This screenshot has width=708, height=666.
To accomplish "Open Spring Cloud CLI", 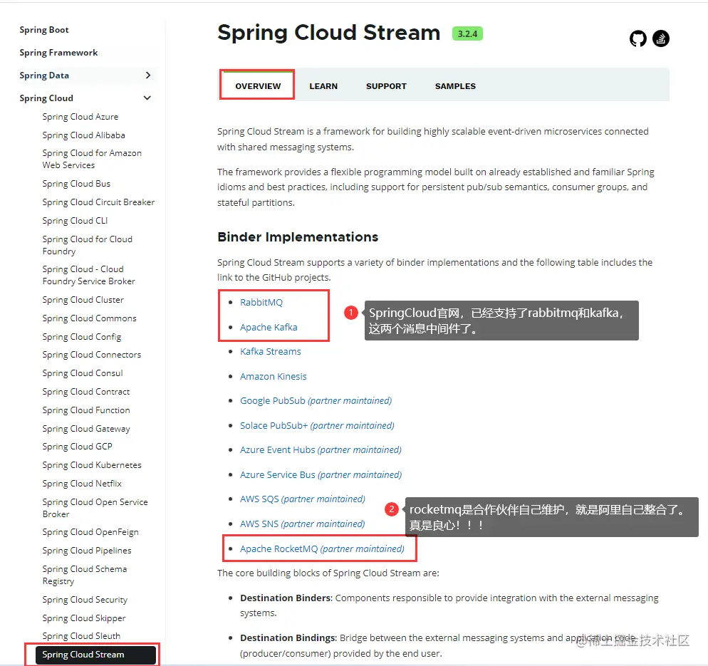I will coord(75,221).
